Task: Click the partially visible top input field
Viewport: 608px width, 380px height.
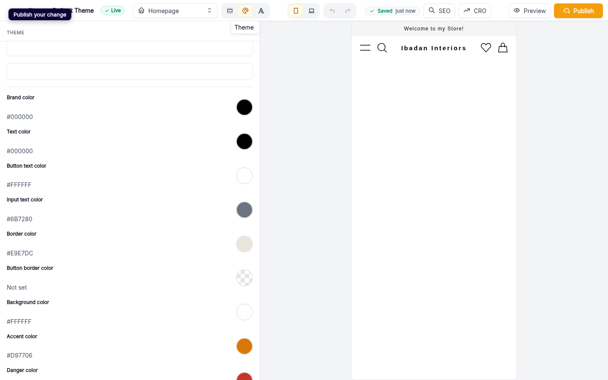Action: click(130, 49)
